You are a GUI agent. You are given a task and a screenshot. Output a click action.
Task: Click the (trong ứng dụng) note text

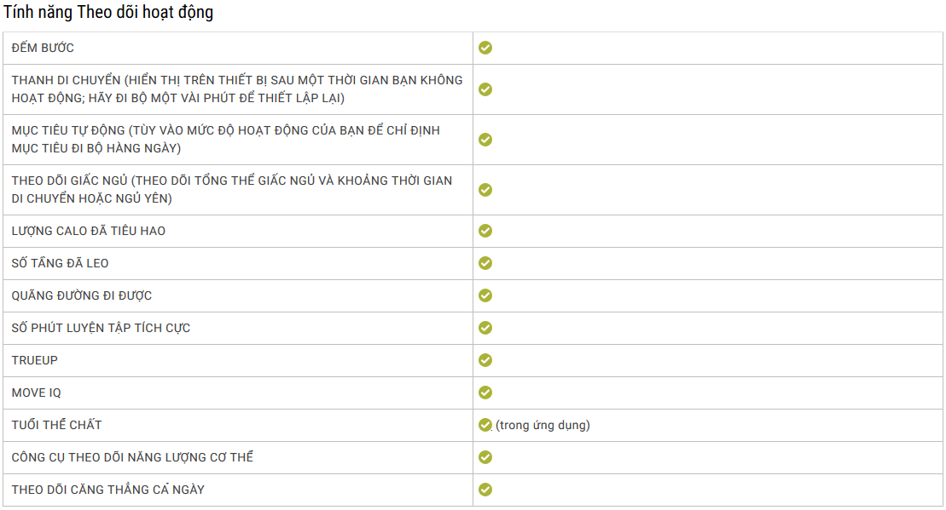[x=543, y=425]
